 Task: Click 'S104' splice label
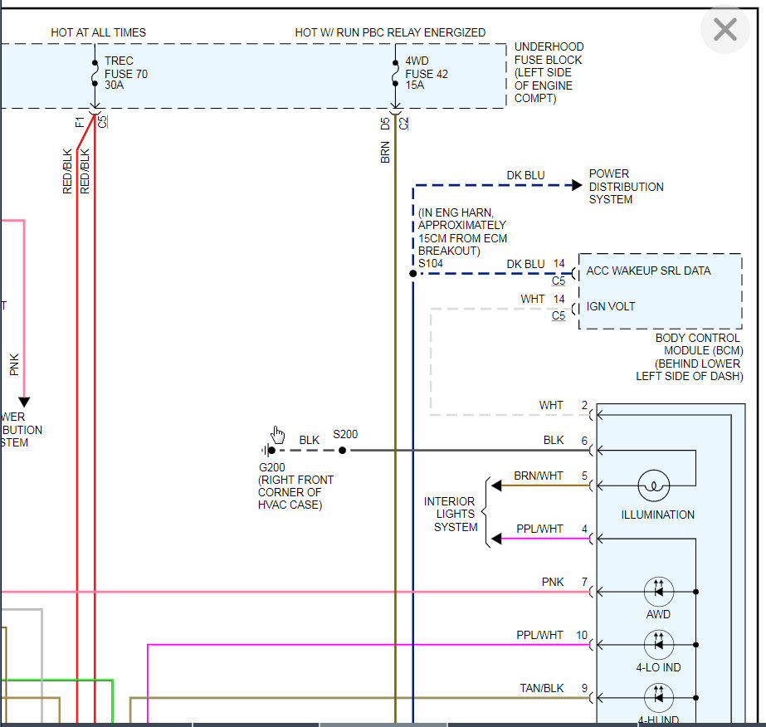point(431,263)
